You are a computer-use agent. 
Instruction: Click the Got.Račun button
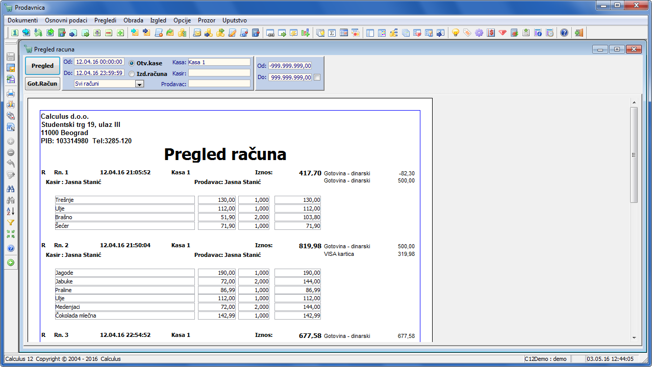click(x=42, y=84)
